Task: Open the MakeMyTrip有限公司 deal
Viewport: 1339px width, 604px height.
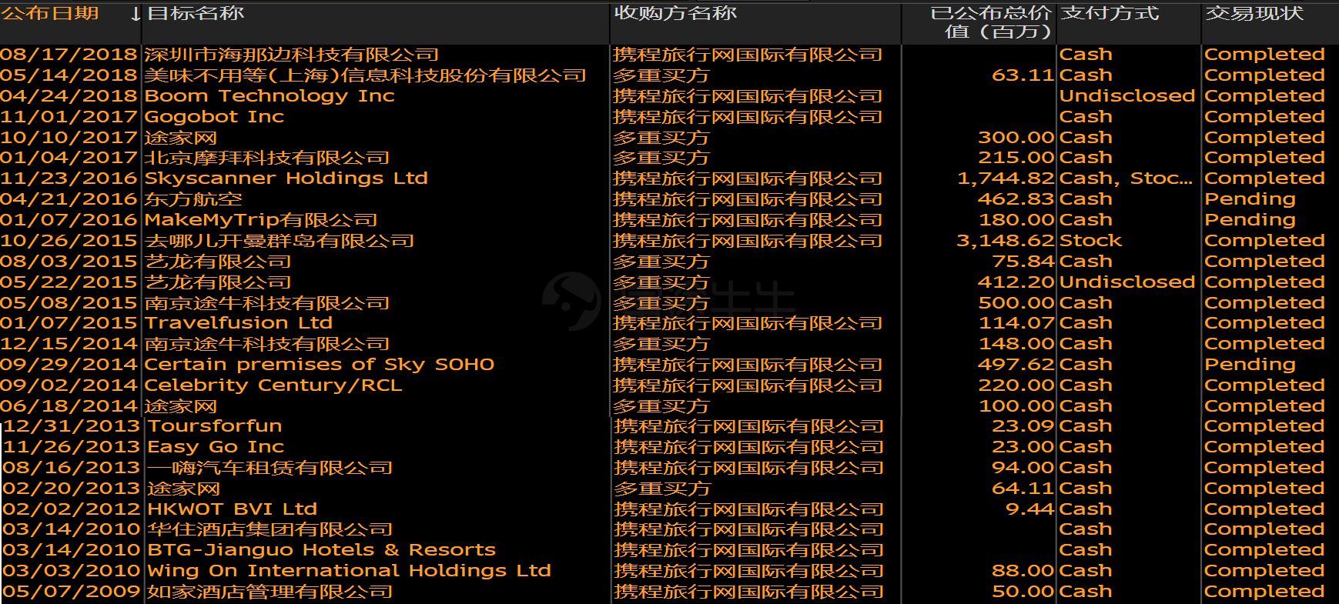Action: tap(261, 220)
